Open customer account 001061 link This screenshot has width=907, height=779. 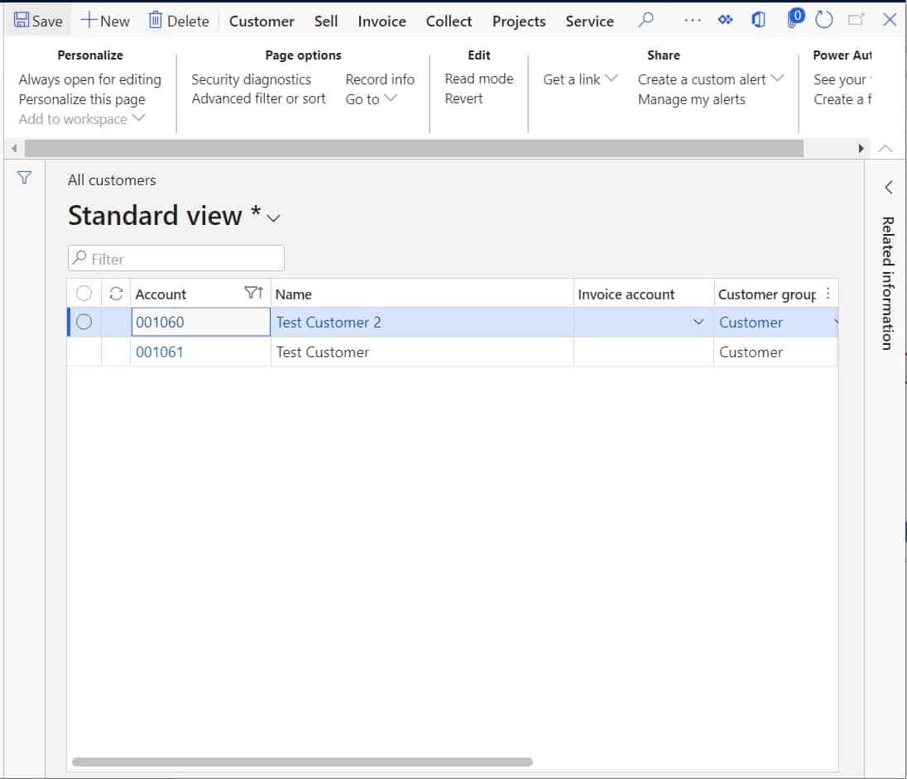[160, 352]
